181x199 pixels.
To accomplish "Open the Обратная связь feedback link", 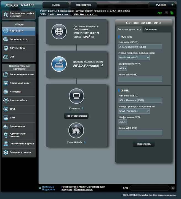I will [83, 190].
